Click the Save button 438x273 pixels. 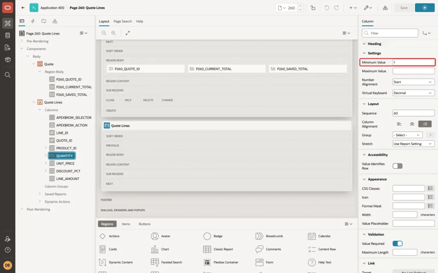tap(404, 8)
